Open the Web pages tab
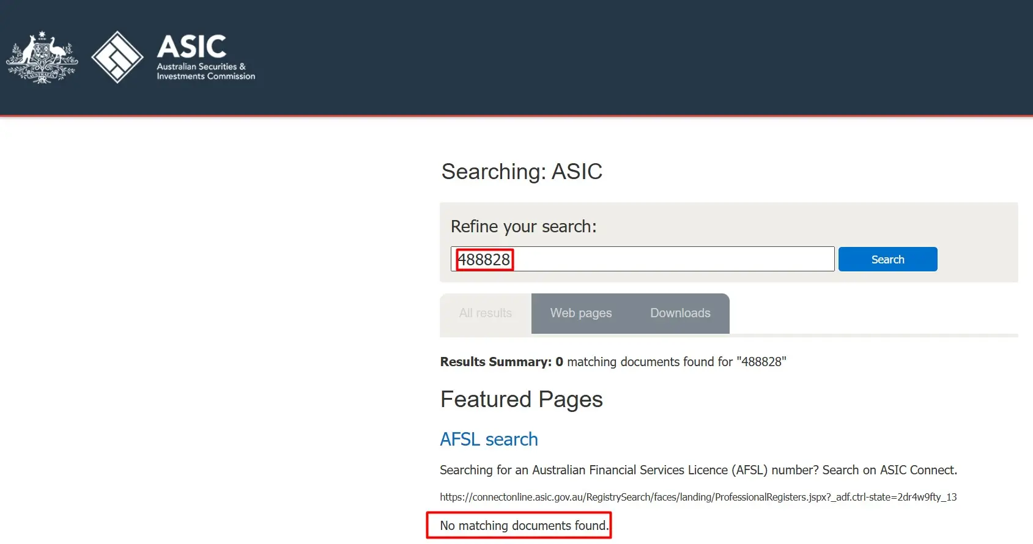The width and height of the screenshot is (1033, 544). (580, 314)
